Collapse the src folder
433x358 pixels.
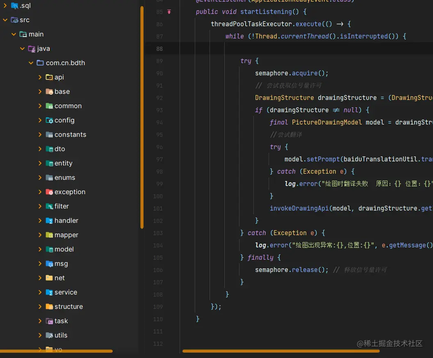coord(5,20)
